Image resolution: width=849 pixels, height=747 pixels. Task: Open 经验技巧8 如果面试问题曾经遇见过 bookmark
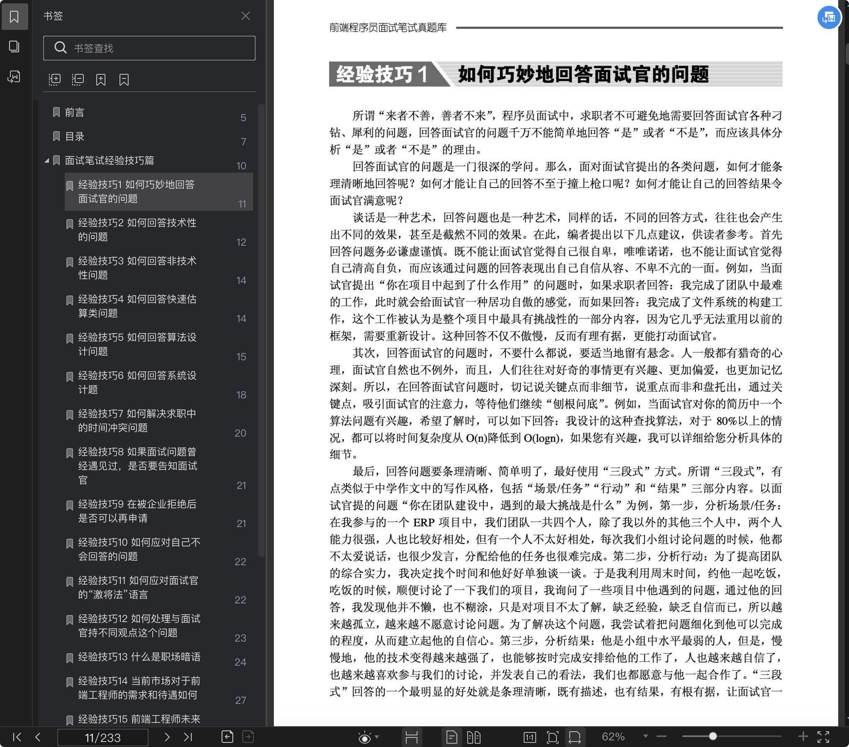159,466
